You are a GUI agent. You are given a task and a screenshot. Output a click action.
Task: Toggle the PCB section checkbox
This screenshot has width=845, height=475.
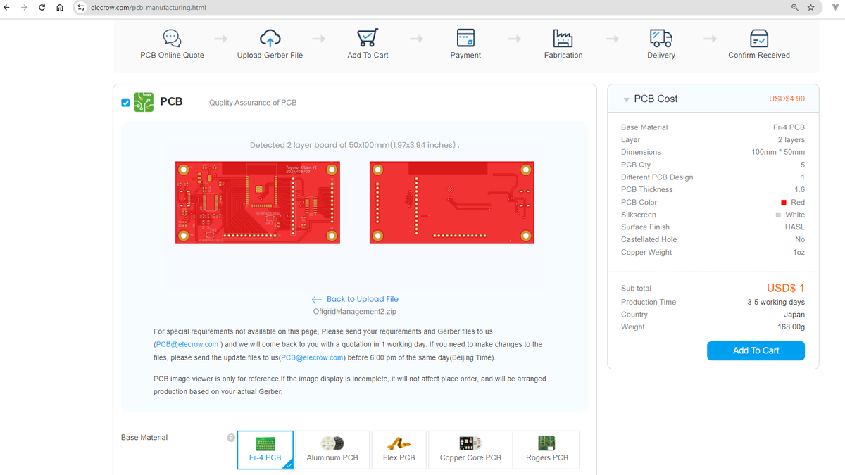pos(125,103)
